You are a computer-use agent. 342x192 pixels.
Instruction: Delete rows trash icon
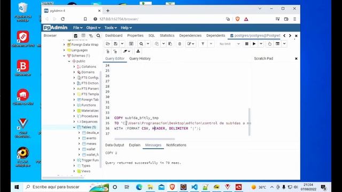pyautogui.click(x=180, y=44)
